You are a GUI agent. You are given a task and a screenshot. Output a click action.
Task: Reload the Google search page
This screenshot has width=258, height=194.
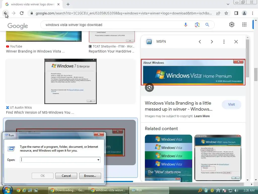coord(22,13)
